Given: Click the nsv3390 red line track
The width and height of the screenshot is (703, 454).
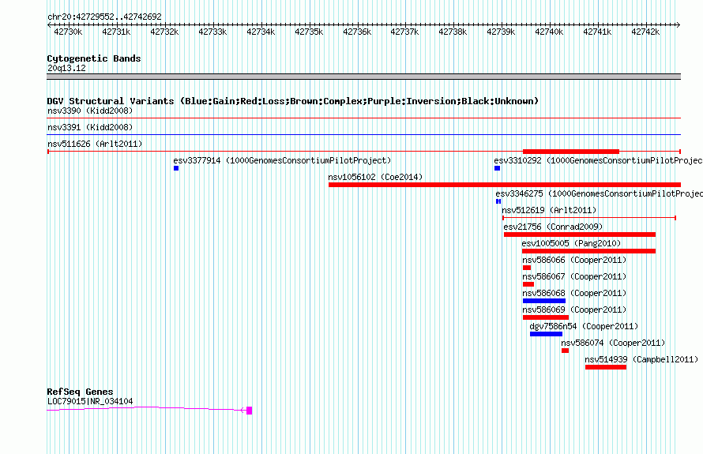Looking at the screenshot, I should pyautogui.click(x=363, y=118).
